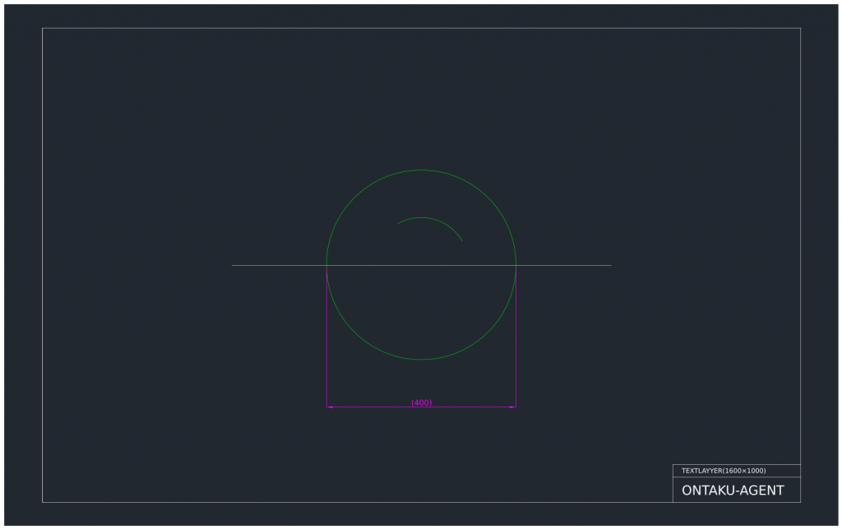The image size is (842, 530).
Task: Click the right endpoint of the yellow line
Action: tap(611, 265)
